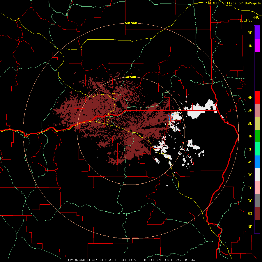
Task: Click the NEXLAB-College of DuPage credit text
Action: tap(233, 3)
